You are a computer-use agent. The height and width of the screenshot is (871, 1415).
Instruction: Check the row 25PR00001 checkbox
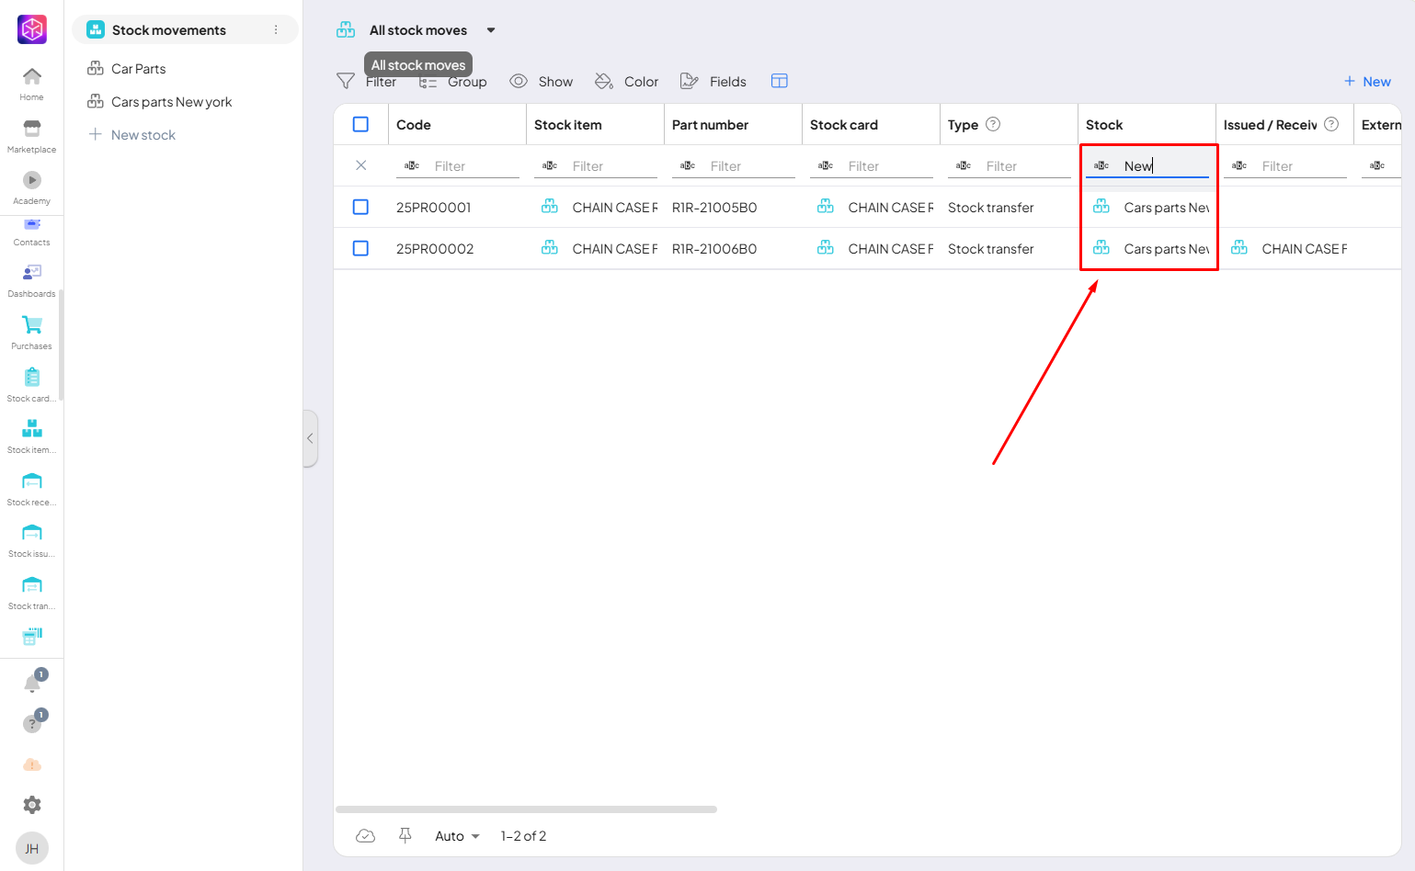(x=360, y=207)
